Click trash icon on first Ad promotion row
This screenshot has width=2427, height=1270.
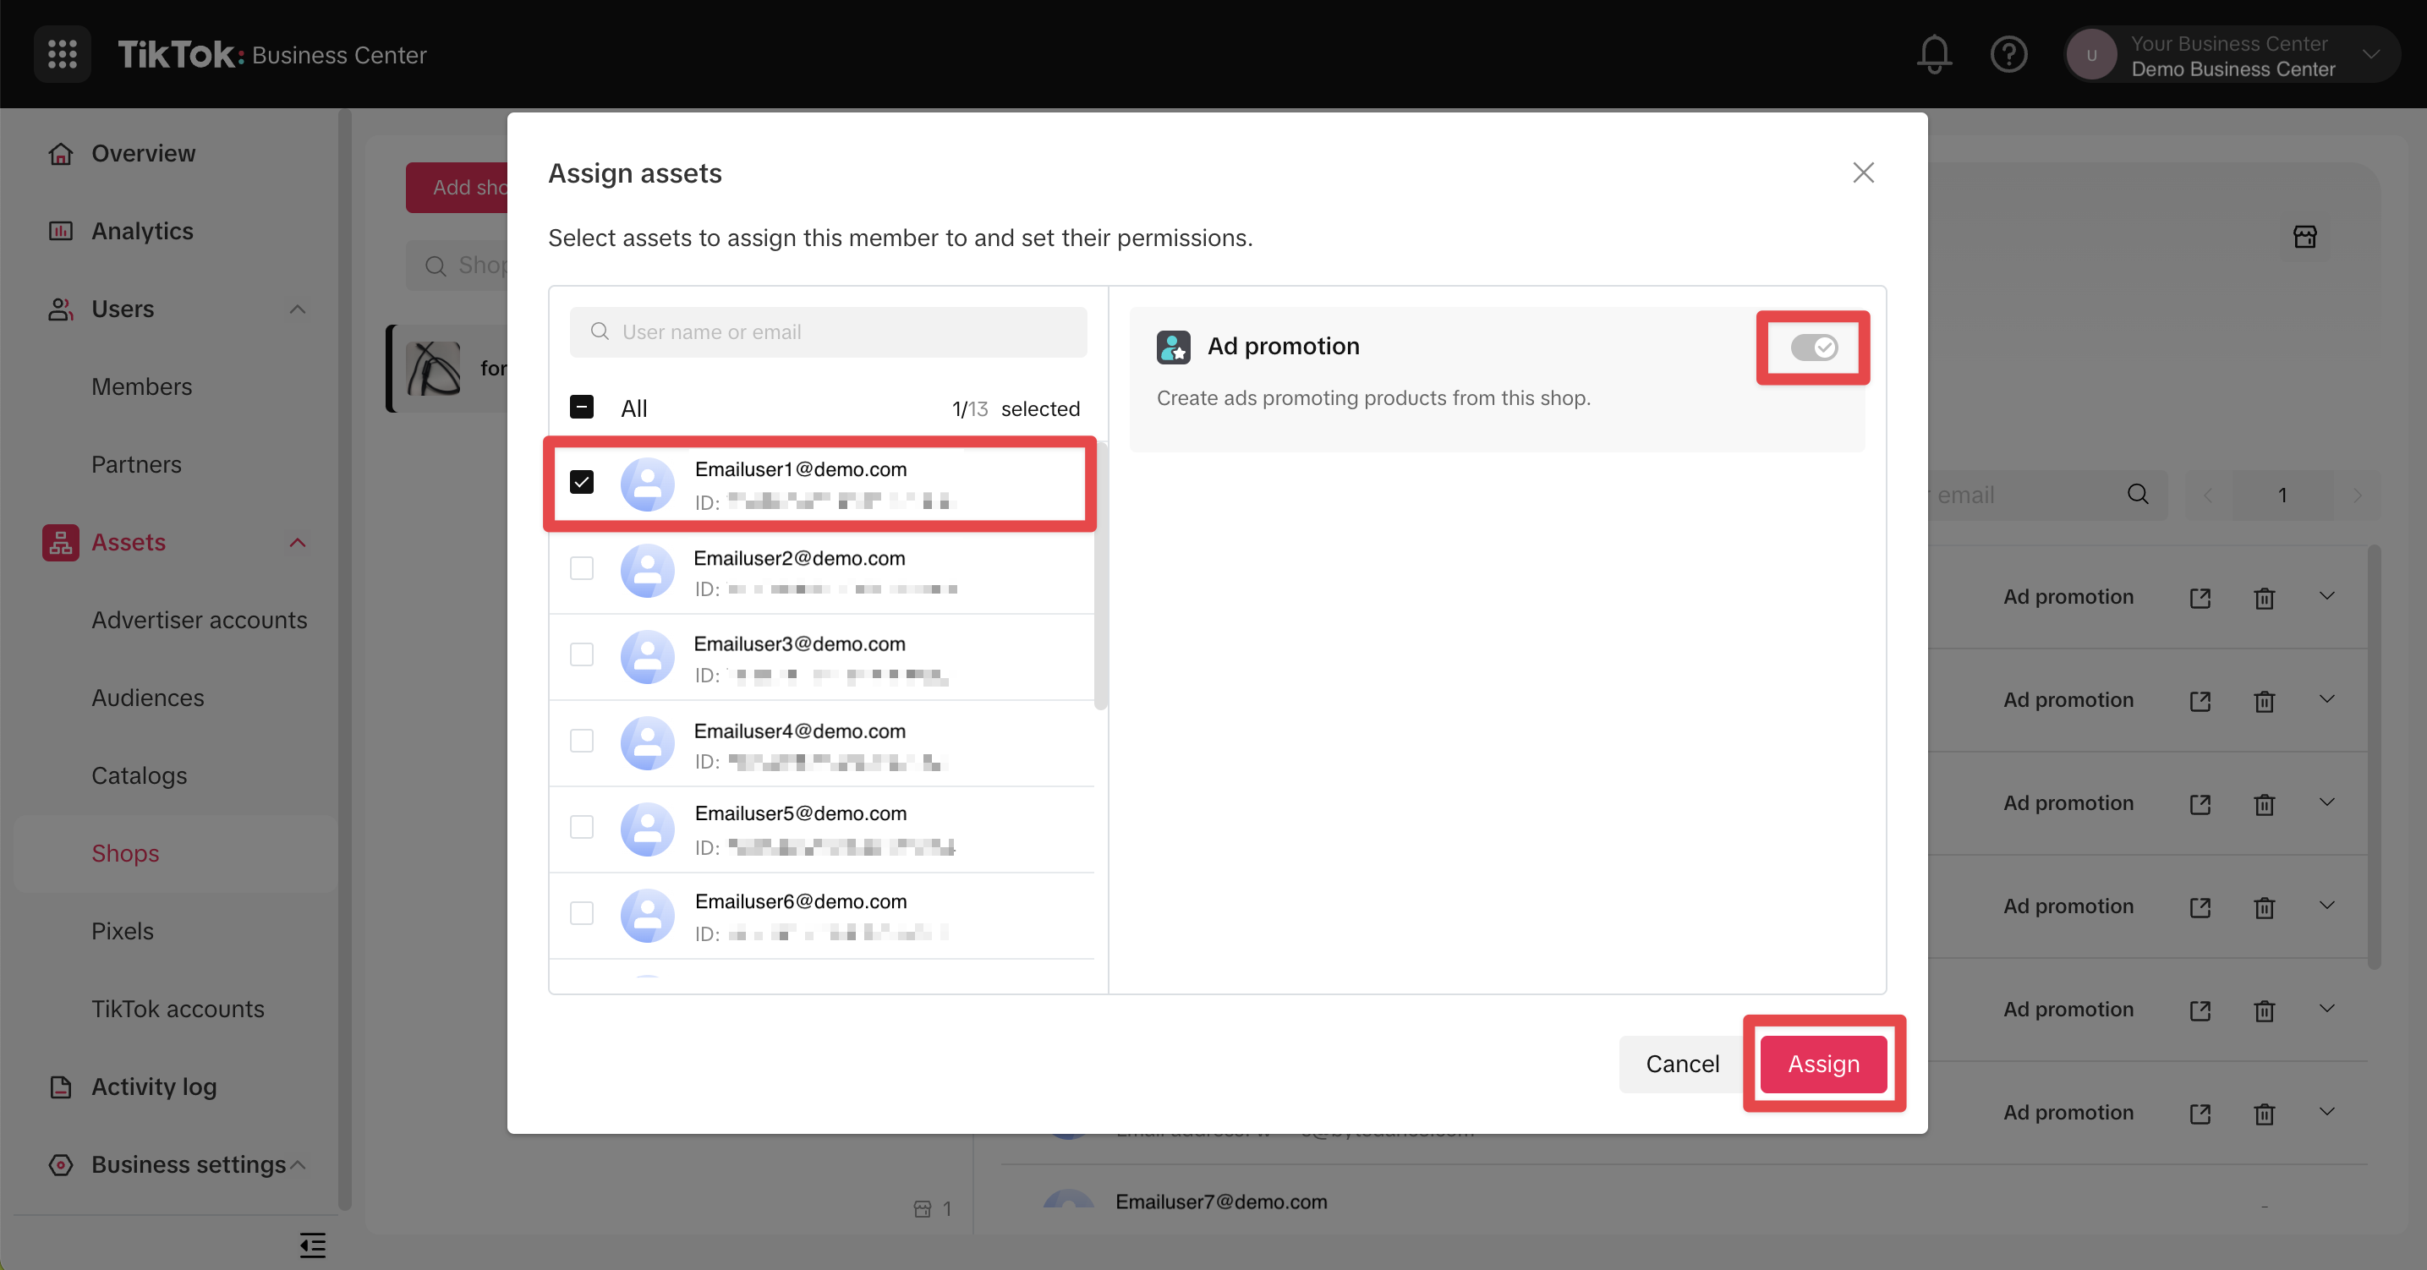coord(2264,597)
